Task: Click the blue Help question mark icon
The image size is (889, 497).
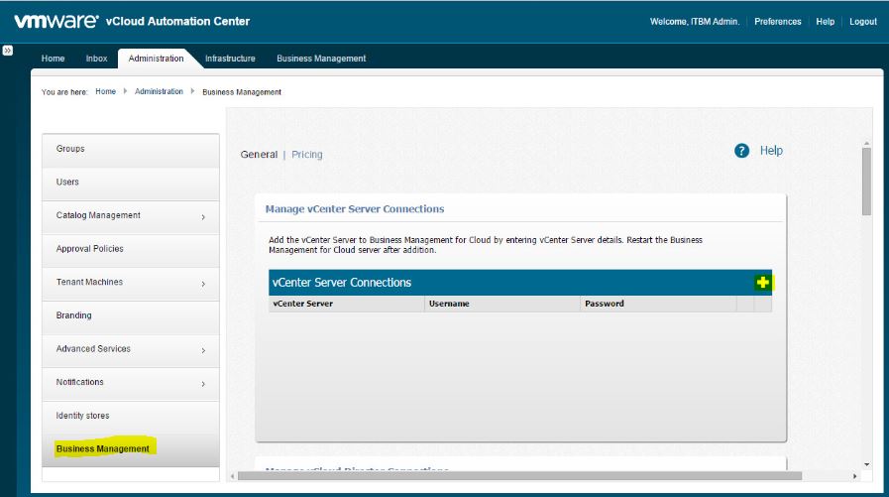Action: 741,151
